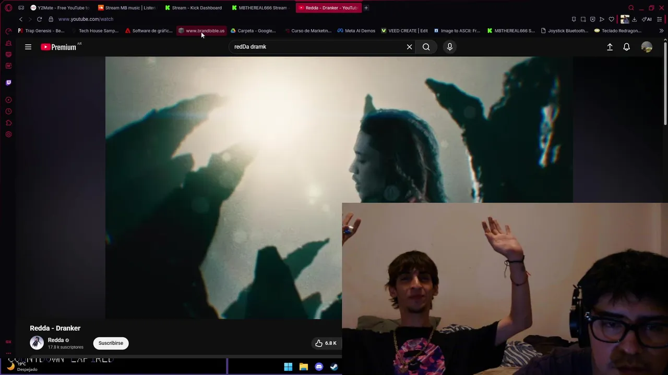
Task: Click the pin icon in address bar
Action: 574,19
